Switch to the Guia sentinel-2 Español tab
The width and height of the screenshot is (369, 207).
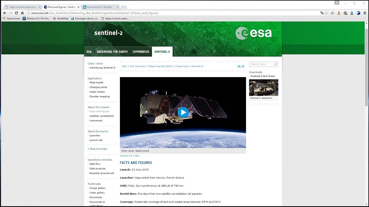pos(100,7)
